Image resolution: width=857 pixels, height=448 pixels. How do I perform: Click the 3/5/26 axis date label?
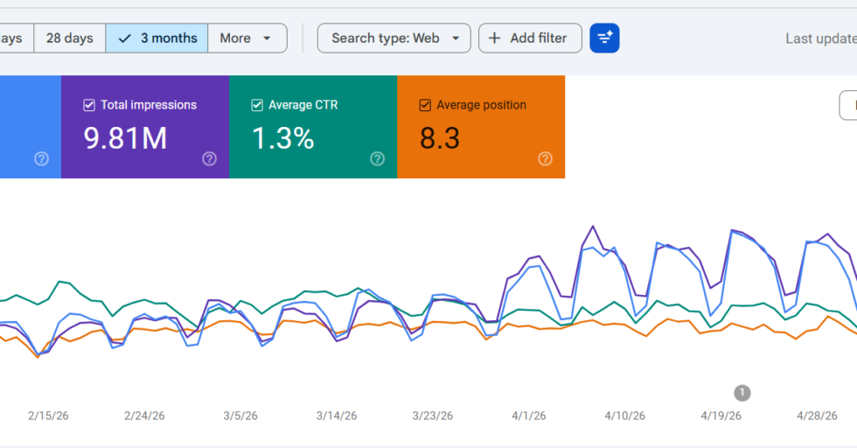click(240, 416)
